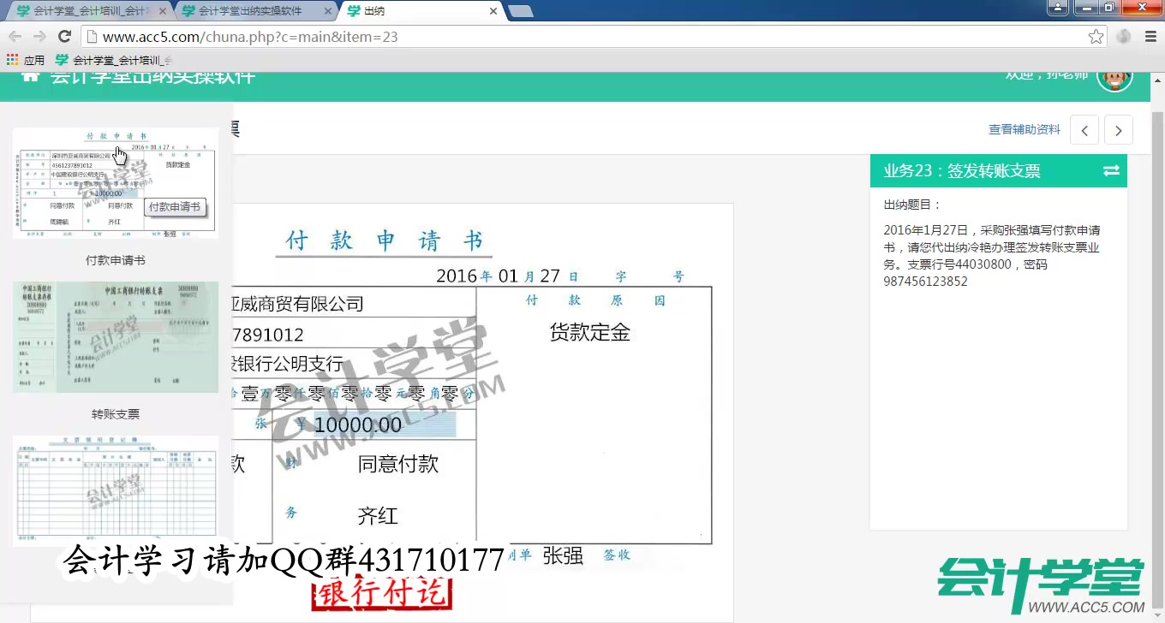Click the Chrome menu hamburger icon
Screen dimensions: 1165x623
click(1149, 37)
